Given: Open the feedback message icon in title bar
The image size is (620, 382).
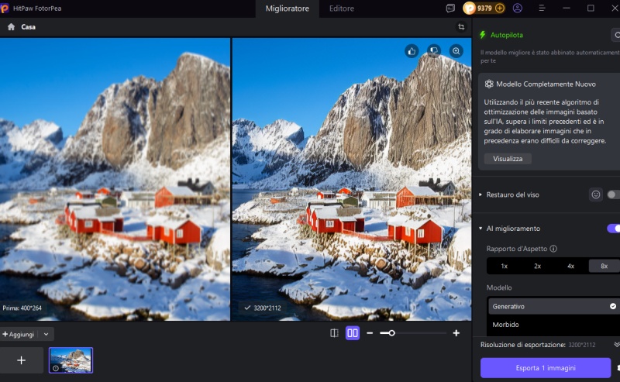Looking at the screenshot, I should 450,9.
